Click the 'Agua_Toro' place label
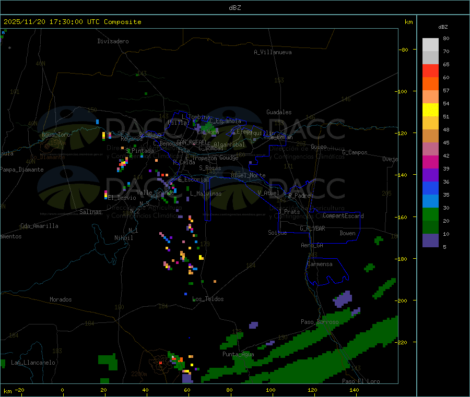 [x=56, y=135]
